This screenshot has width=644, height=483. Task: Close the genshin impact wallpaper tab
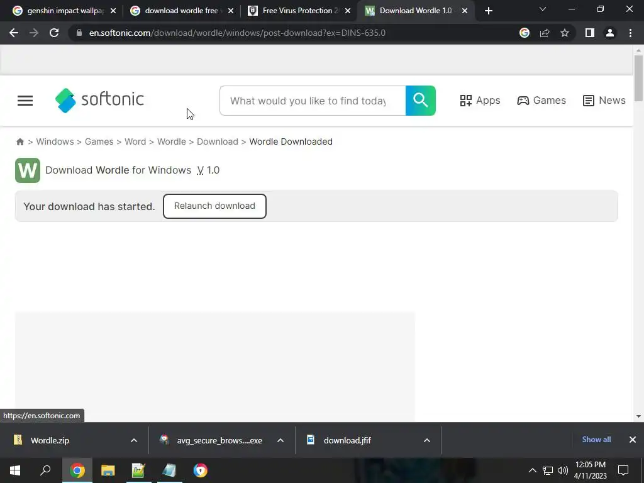(x=113, y=11)
